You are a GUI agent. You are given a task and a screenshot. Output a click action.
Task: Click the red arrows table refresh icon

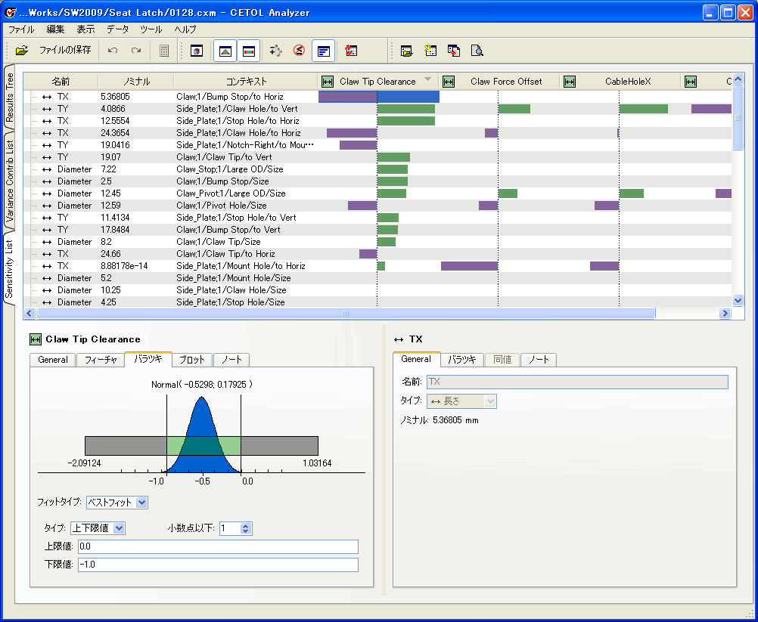(x=351, y=50)
